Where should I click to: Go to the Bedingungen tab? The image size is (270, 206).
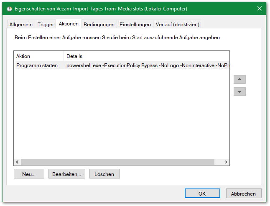pyautogui.click(x=99, y=25)
